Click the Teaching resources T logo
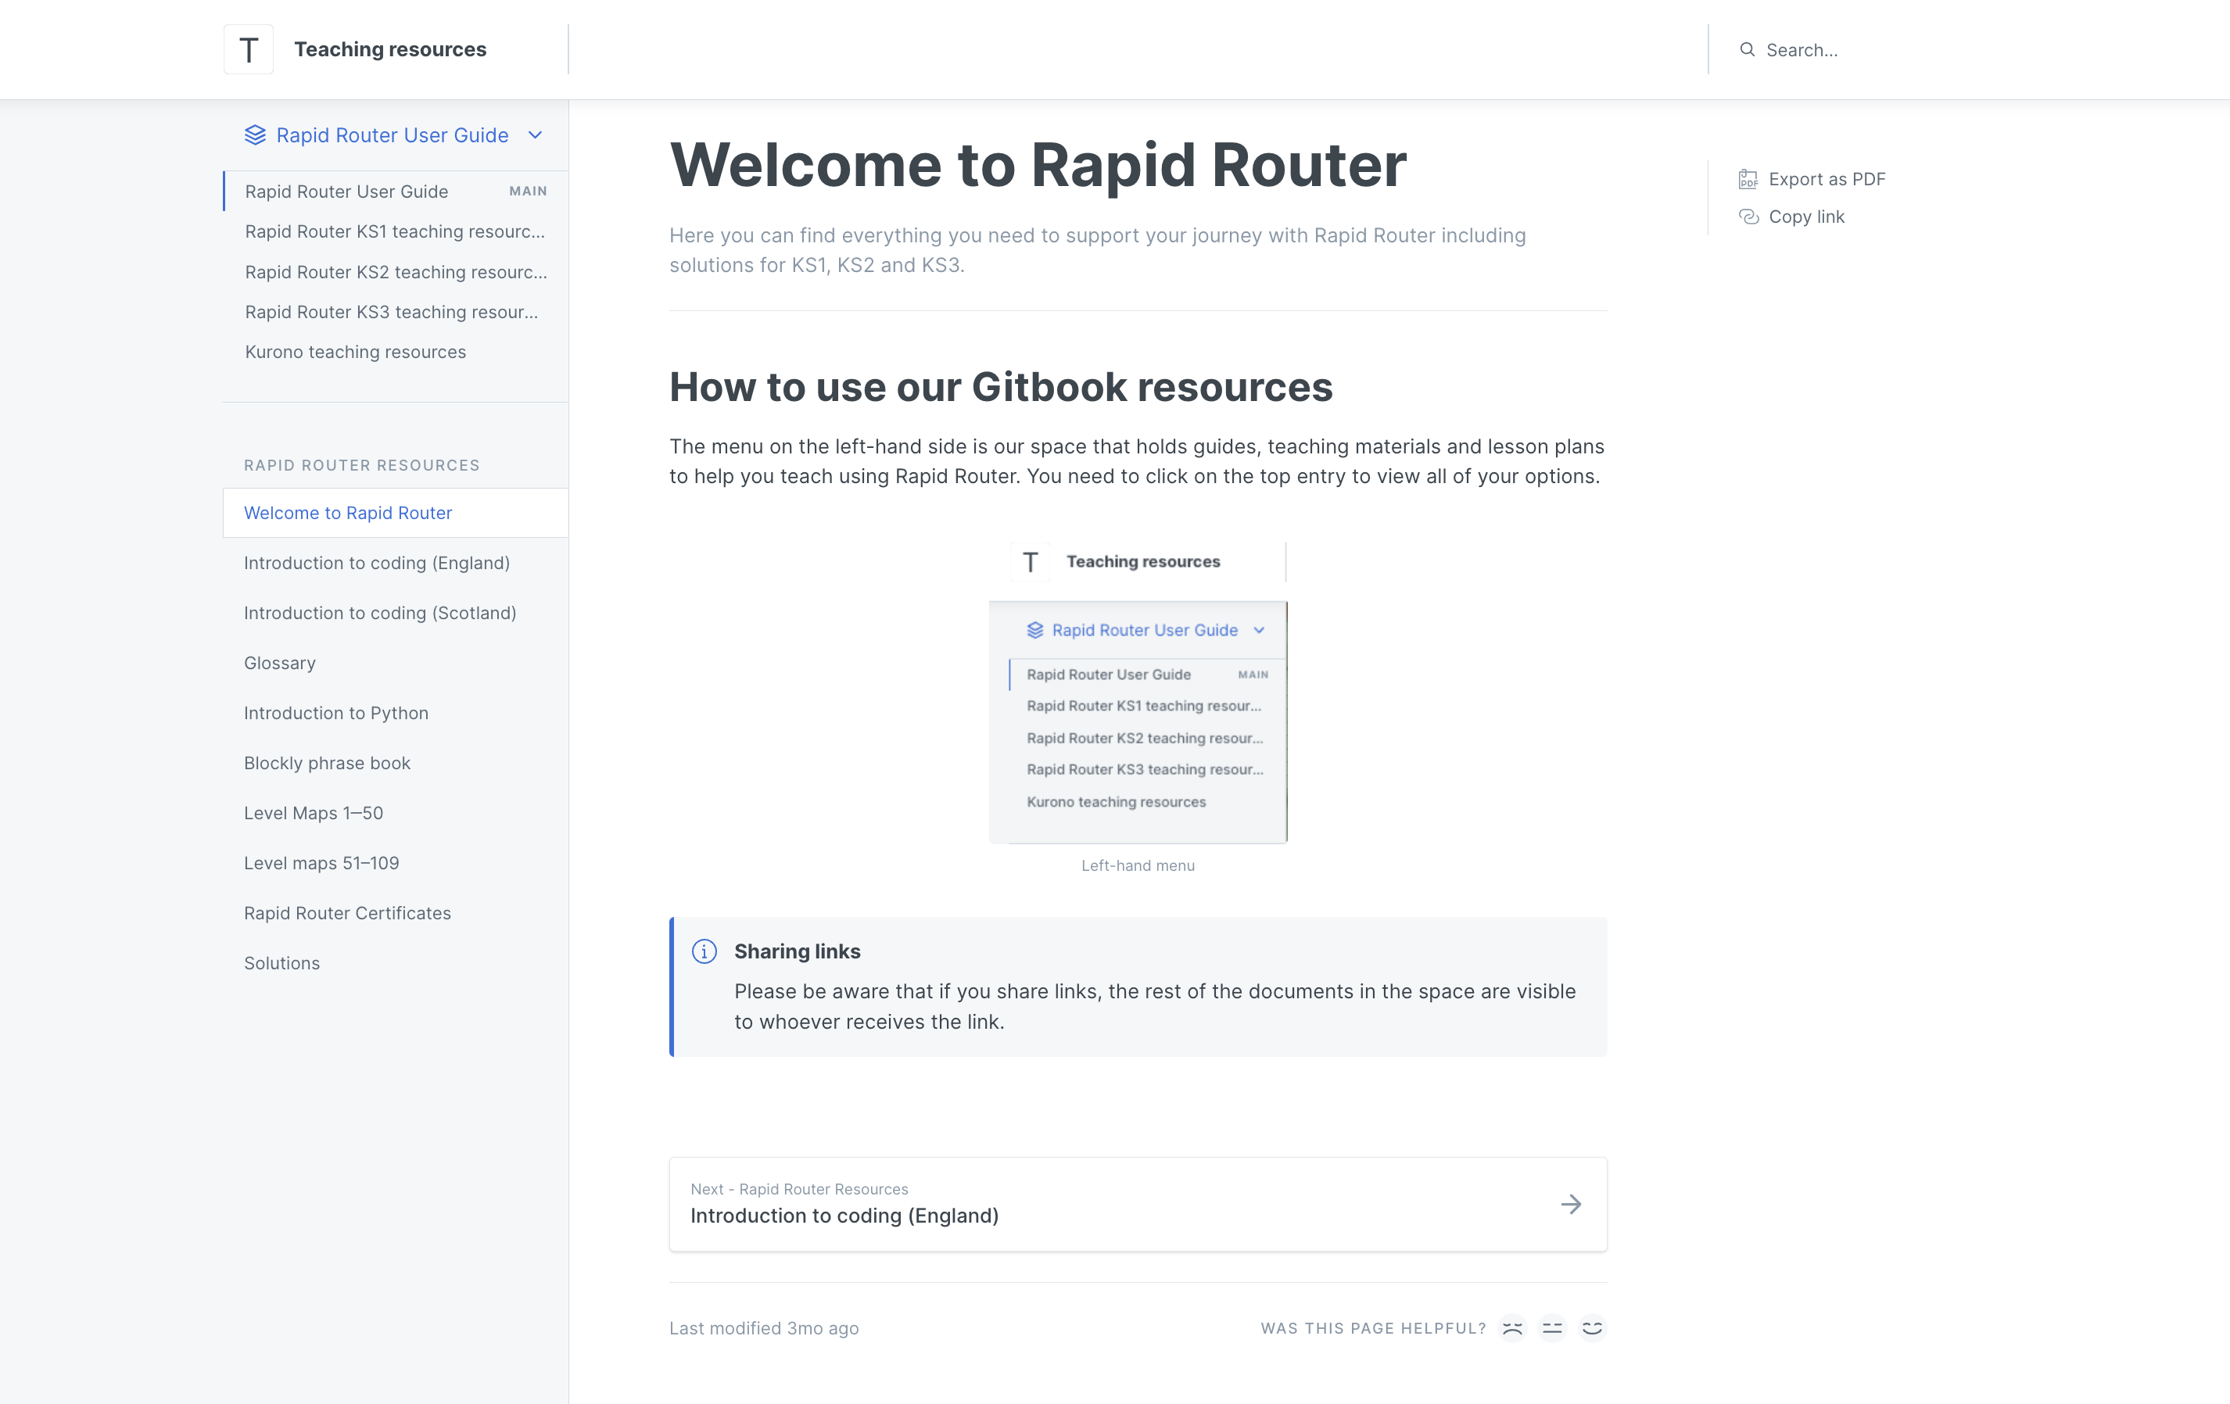2230x1404 pixels. click(x=248, y=49)
